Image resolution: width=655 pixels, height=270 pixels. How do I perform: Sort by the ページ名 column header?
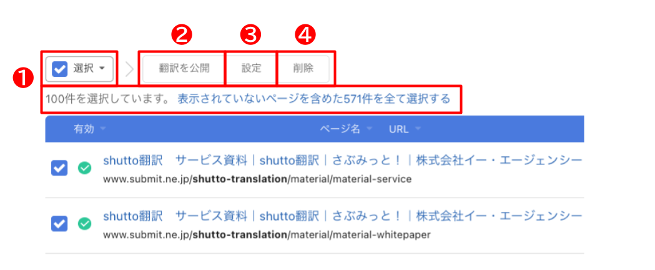click(346, 129)
